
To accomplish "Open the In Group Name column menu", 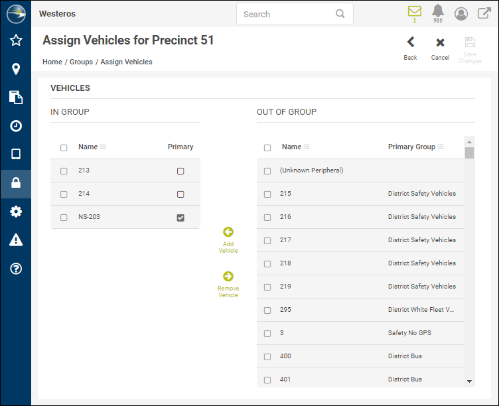I will coord(104,147).
